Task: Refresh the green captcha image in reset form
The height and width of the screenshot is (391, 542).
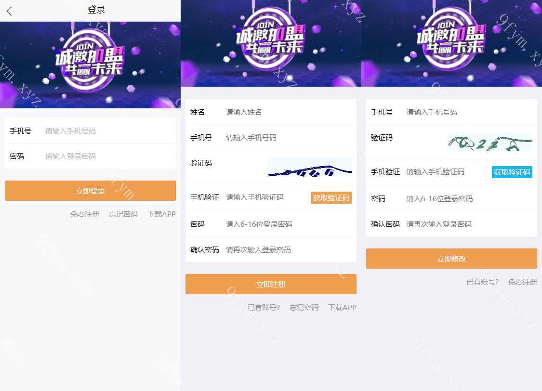Action: pos(490,142)
